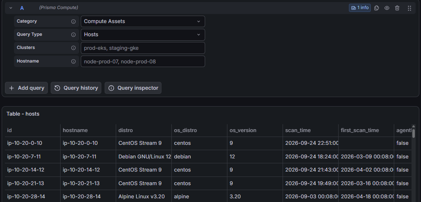Open the Category dropdown showing Compute Assets
The image size is (421, 202).
(x=143, y=21)
